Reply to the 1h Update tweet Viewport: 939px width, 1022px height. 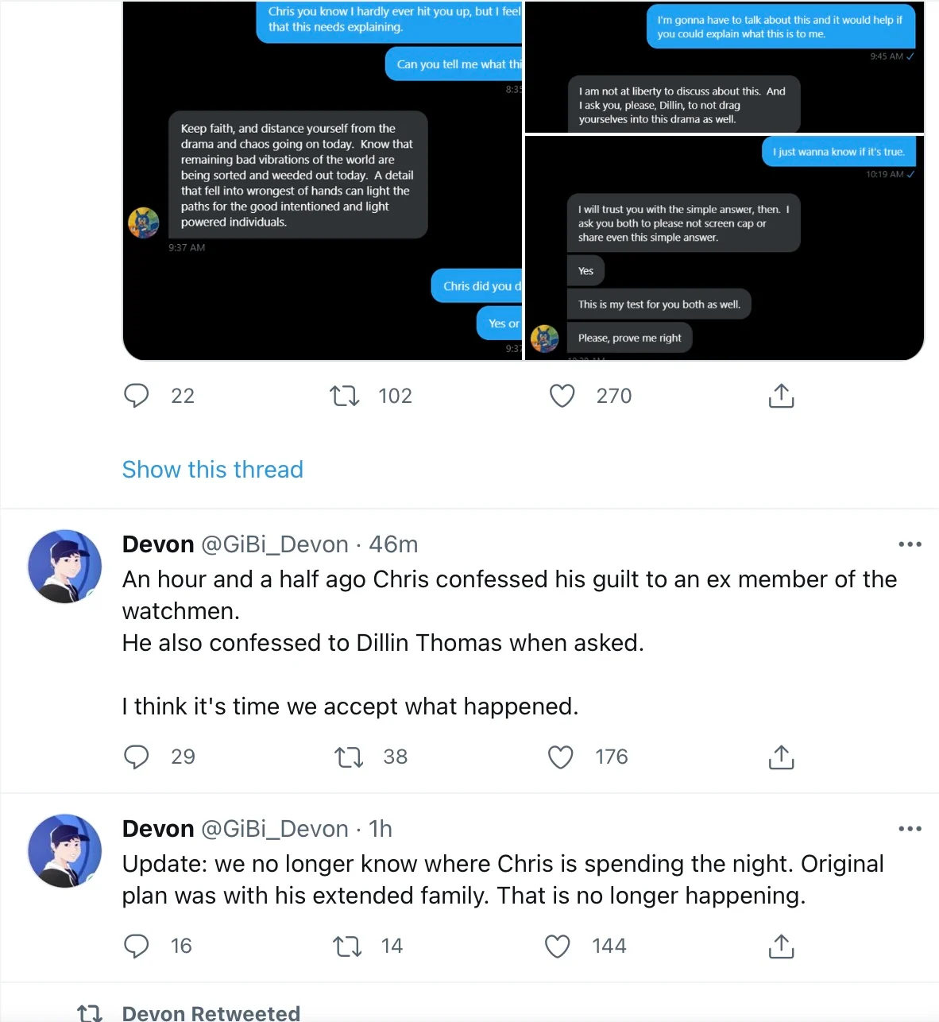pos(137,946)
